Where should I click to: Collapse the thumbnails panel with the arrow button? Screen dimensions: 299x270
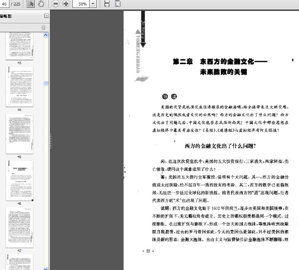pos(46,16)
